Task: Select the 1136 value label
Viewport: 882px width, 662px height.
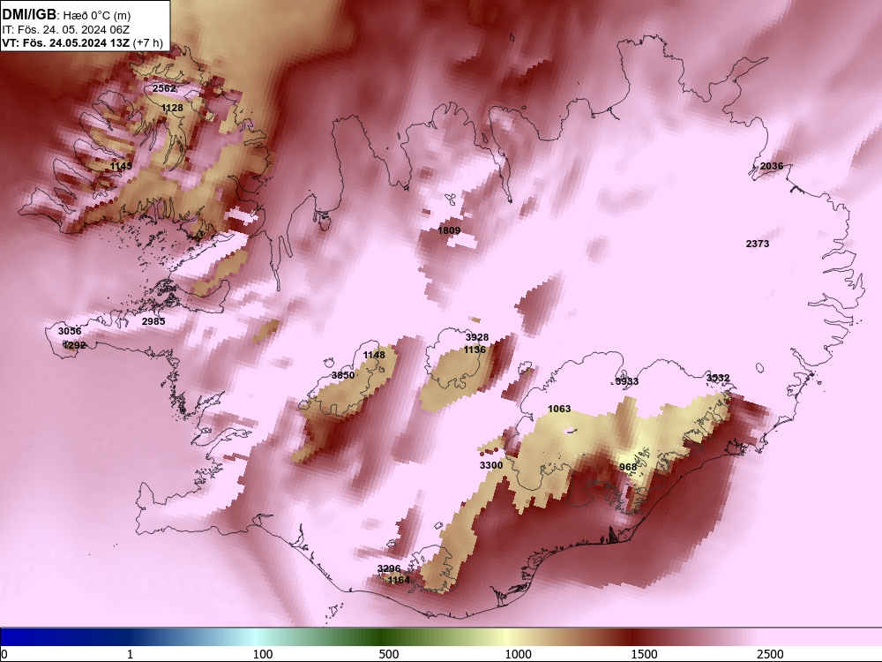Action: (x=475, y=350)
